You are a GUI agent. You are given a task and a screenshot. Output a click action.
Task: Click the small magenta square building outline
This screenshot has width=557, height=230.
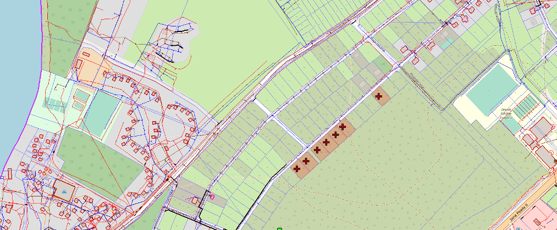click(212, 196)
